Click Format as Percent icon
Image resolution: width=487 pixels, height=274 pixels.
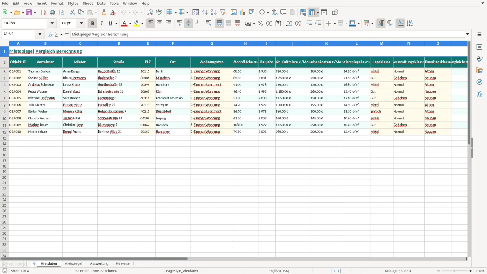260,24
